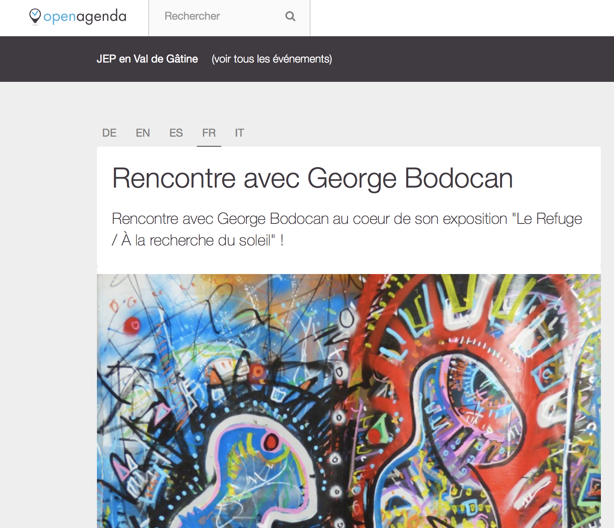Open the JEP en Val de Gâtine agenda
The height and width of the screenshot is (528, 614).
pos(147,59)
